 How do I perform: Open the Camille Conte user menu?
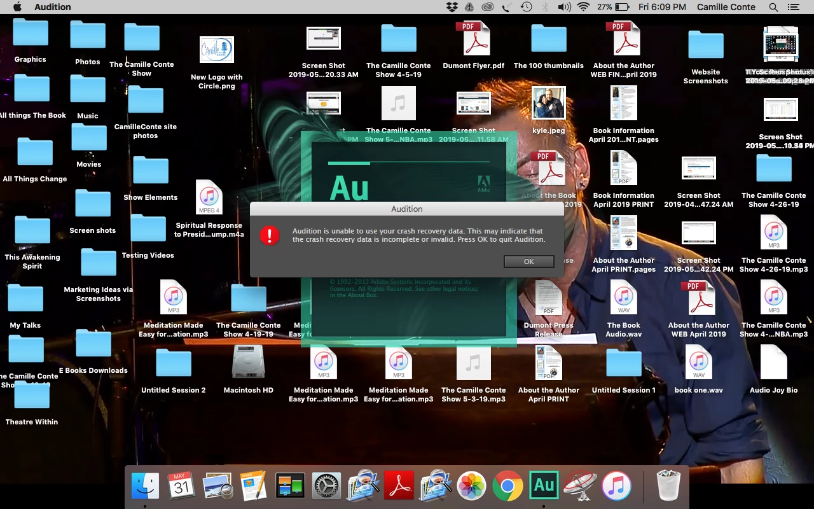tap(726, 7)
